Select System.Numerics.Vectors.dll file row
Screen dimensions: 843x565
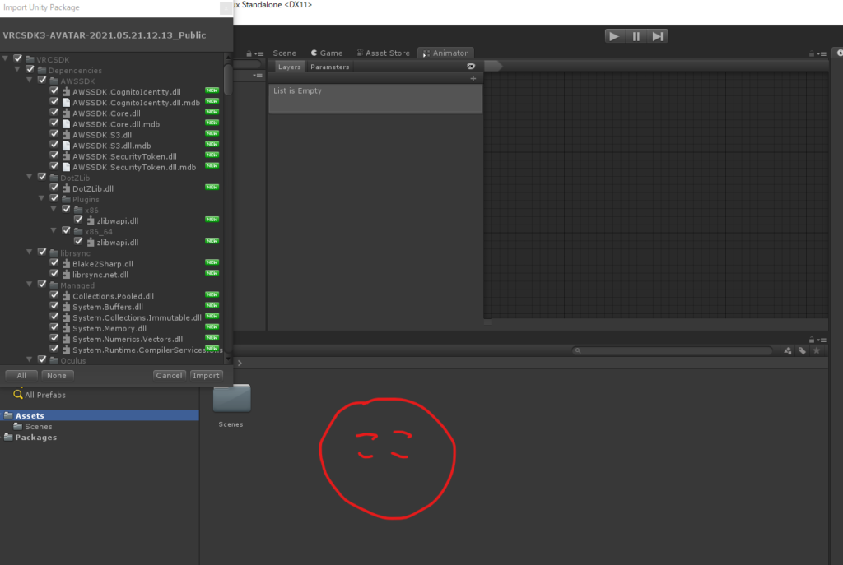[x=112, y=339]
